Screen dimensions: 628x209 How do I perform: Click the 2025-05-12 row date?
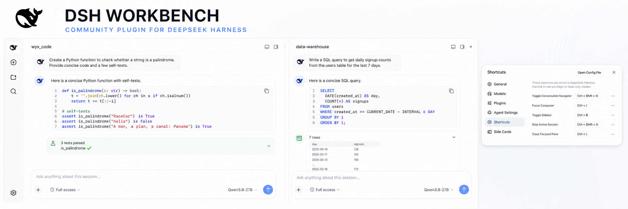[320, 160]
